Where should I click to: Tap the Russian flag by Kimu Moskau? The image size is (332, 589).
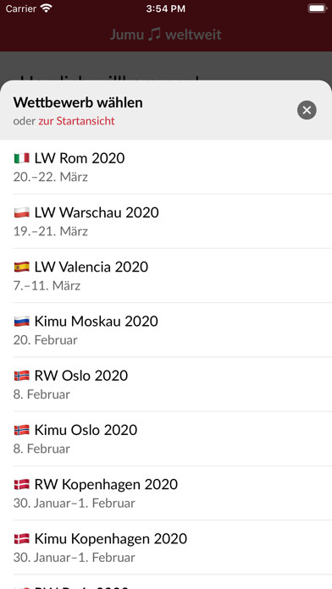point(22,322)
